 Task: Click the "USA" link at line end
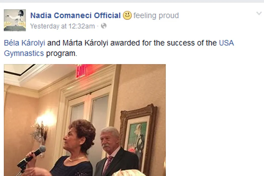click(226, 43)
